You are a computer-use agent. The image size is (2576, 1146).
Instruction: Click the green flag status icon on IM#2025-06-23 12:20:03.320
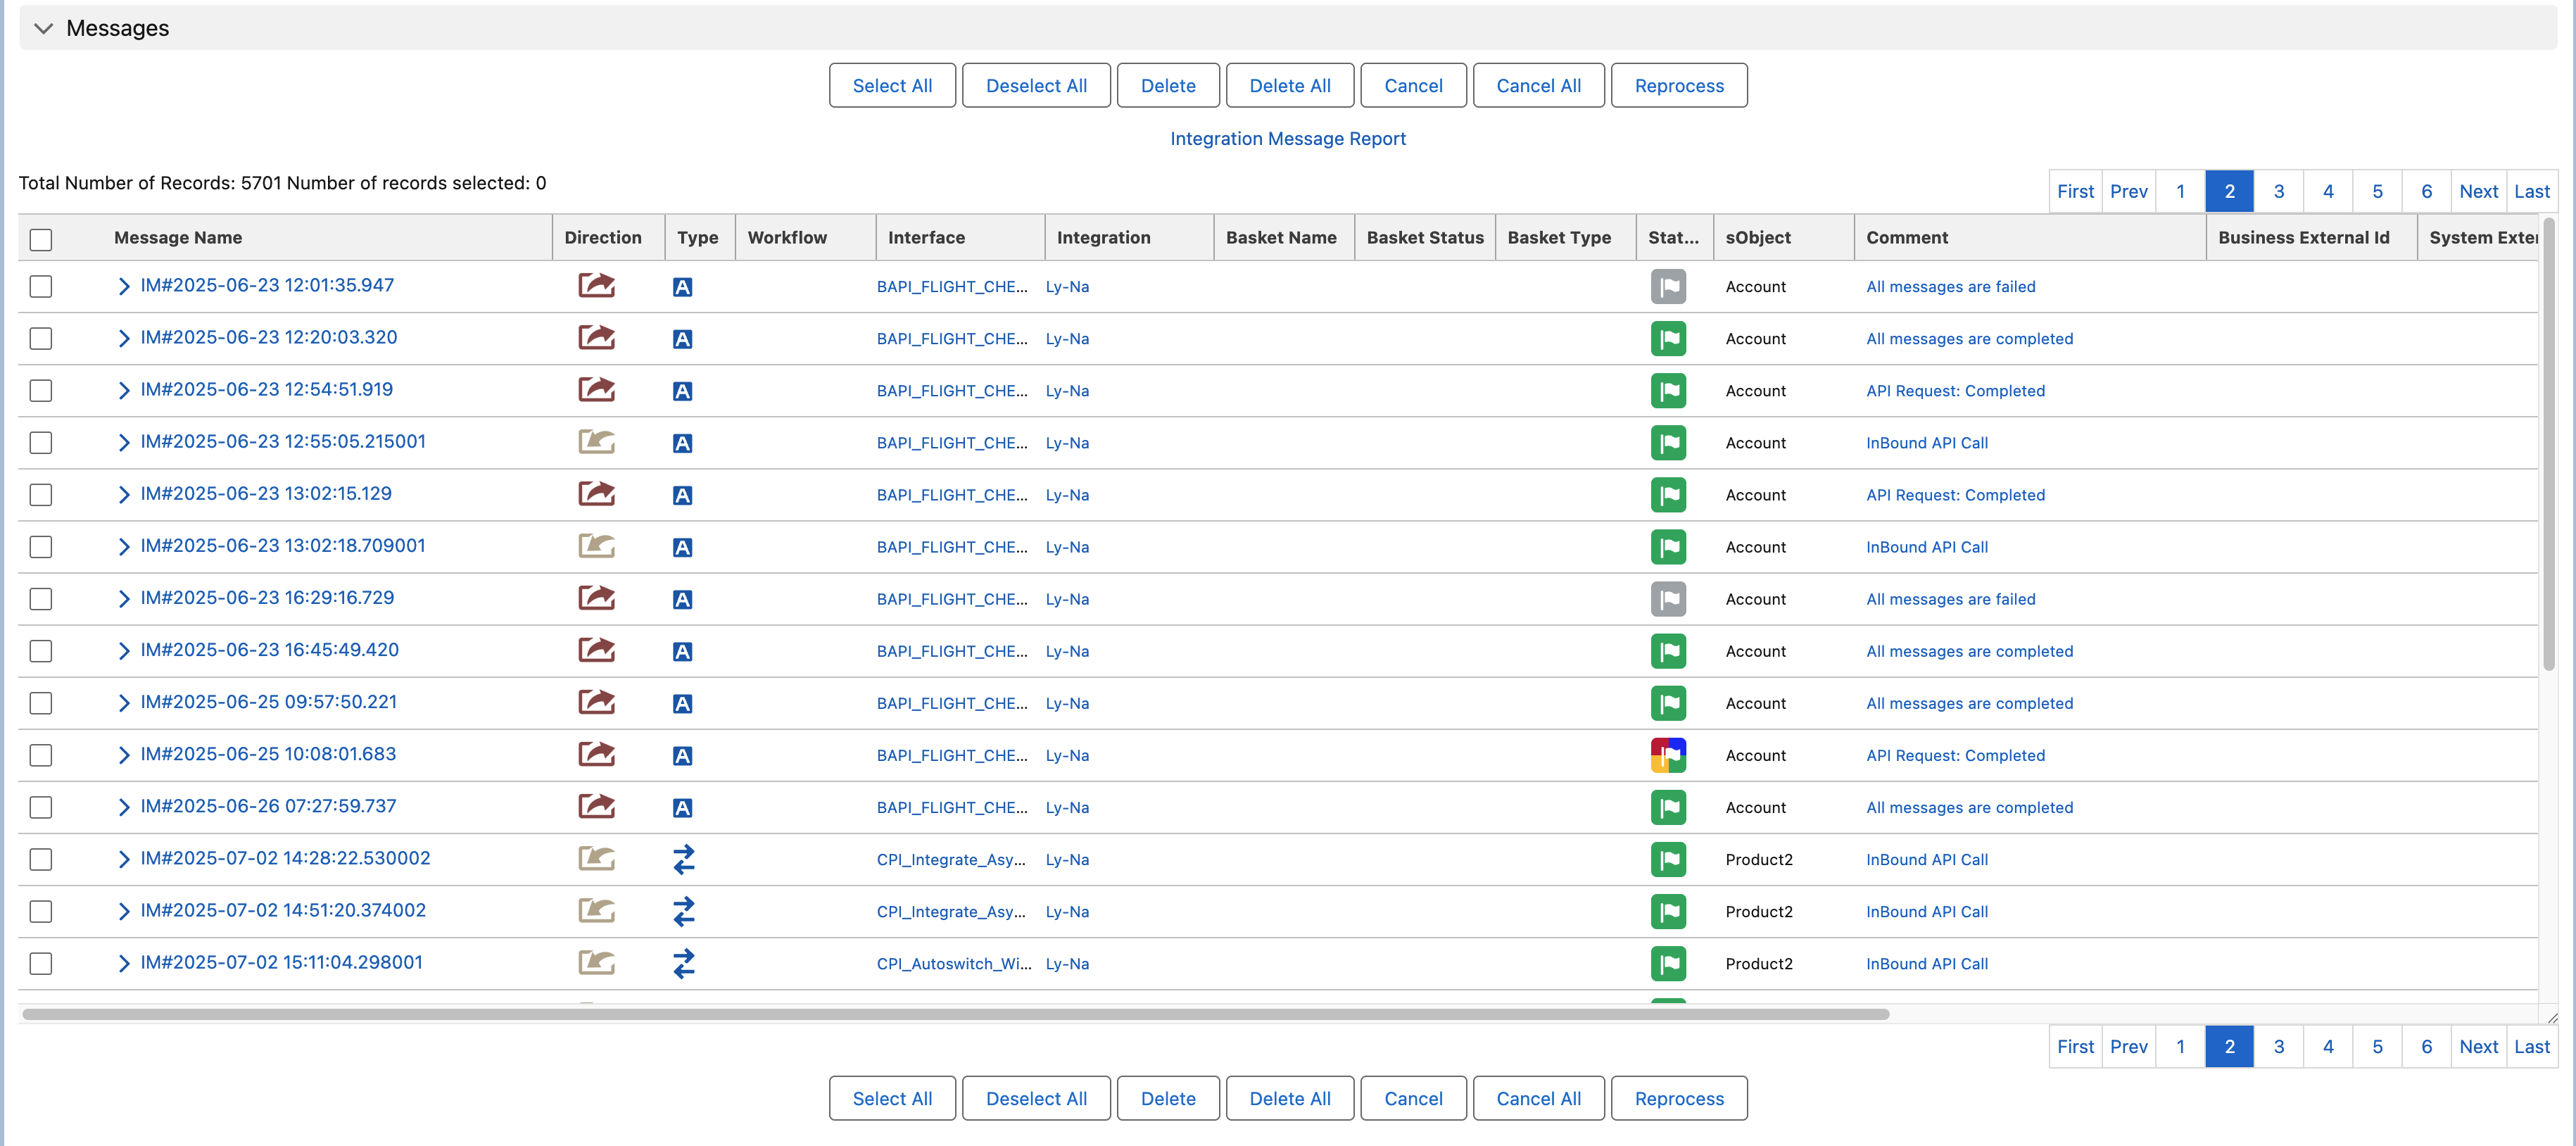pyautogui.click(x=1668, y=338)
